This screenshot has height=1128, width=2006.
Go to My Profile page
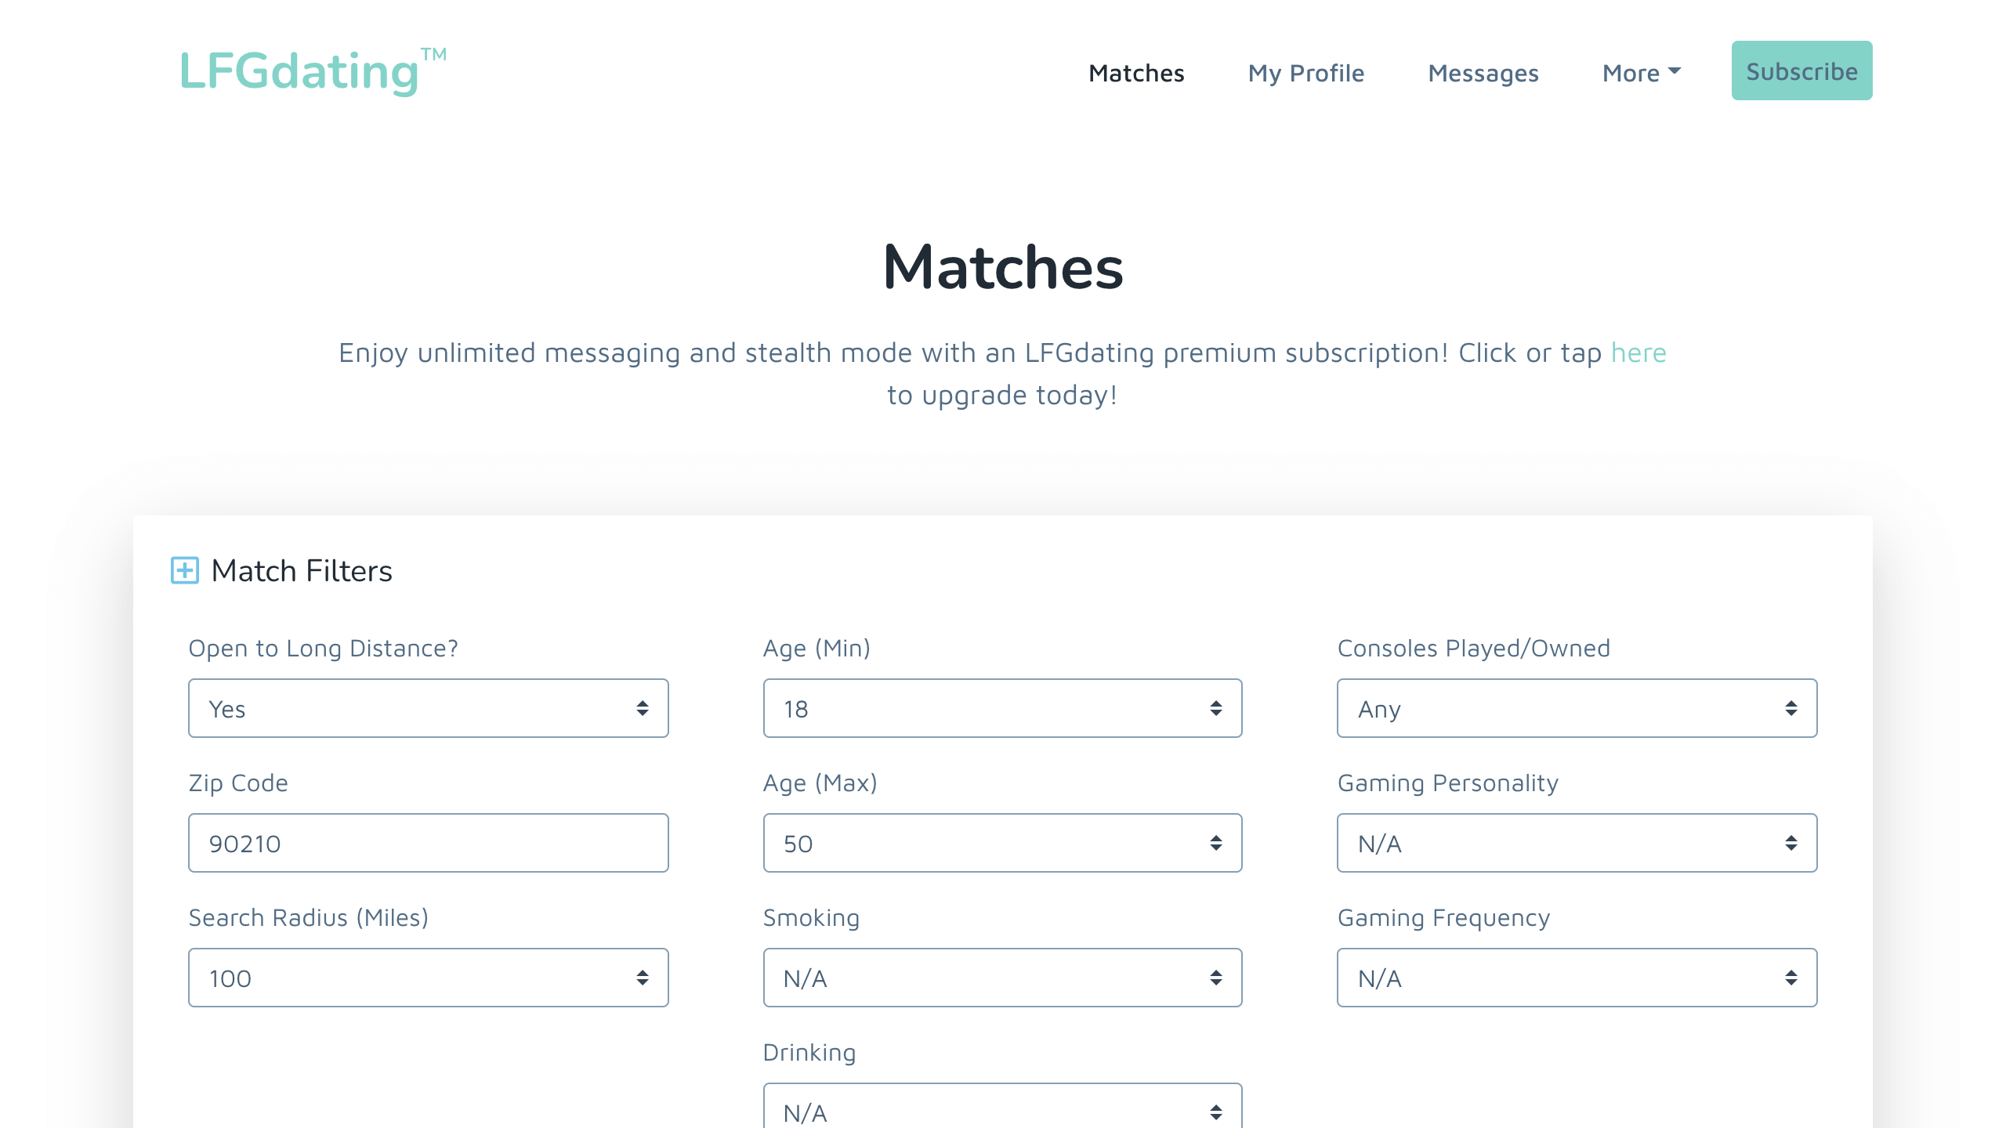click(x=1305, y=73)
